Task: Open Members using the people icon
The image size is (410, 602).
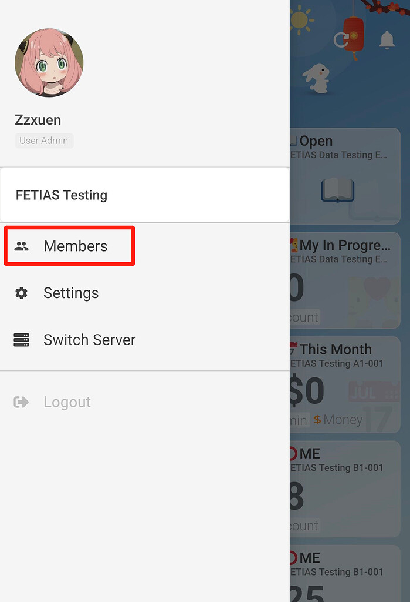Action: click(22, 246)
